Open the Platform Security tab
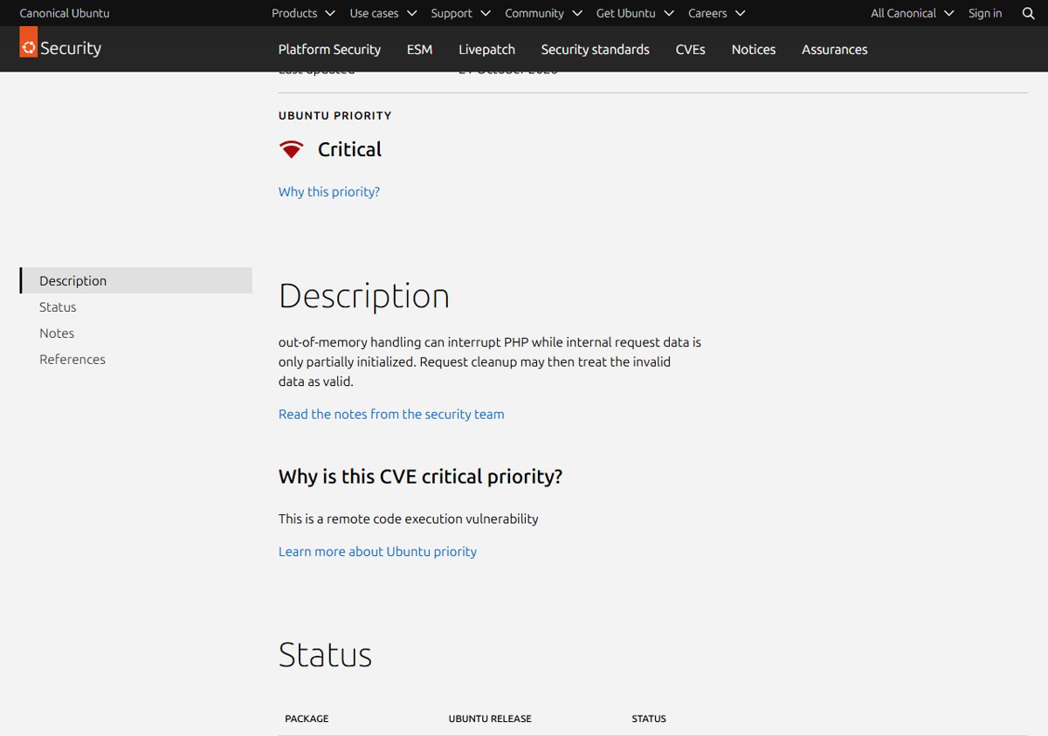The image size is (1048, 736). 329,49
